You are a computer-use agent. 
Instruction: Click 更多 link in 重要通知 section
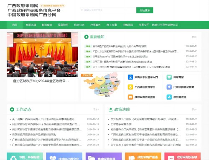(x=194, y=37)
